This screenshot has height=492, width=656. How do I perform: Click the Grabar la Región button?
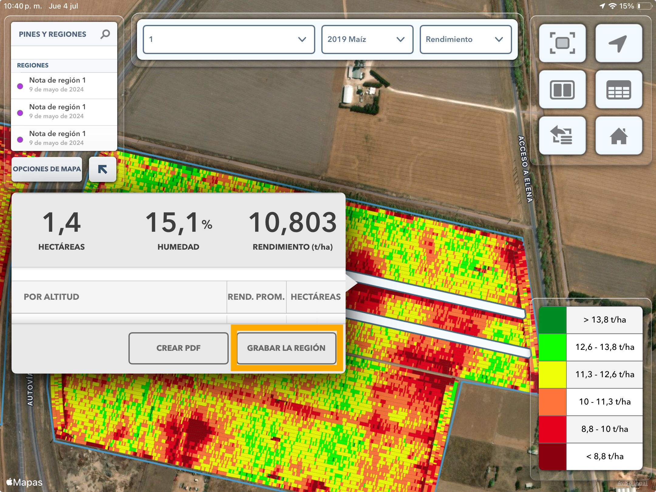click(x=286, y=348)
